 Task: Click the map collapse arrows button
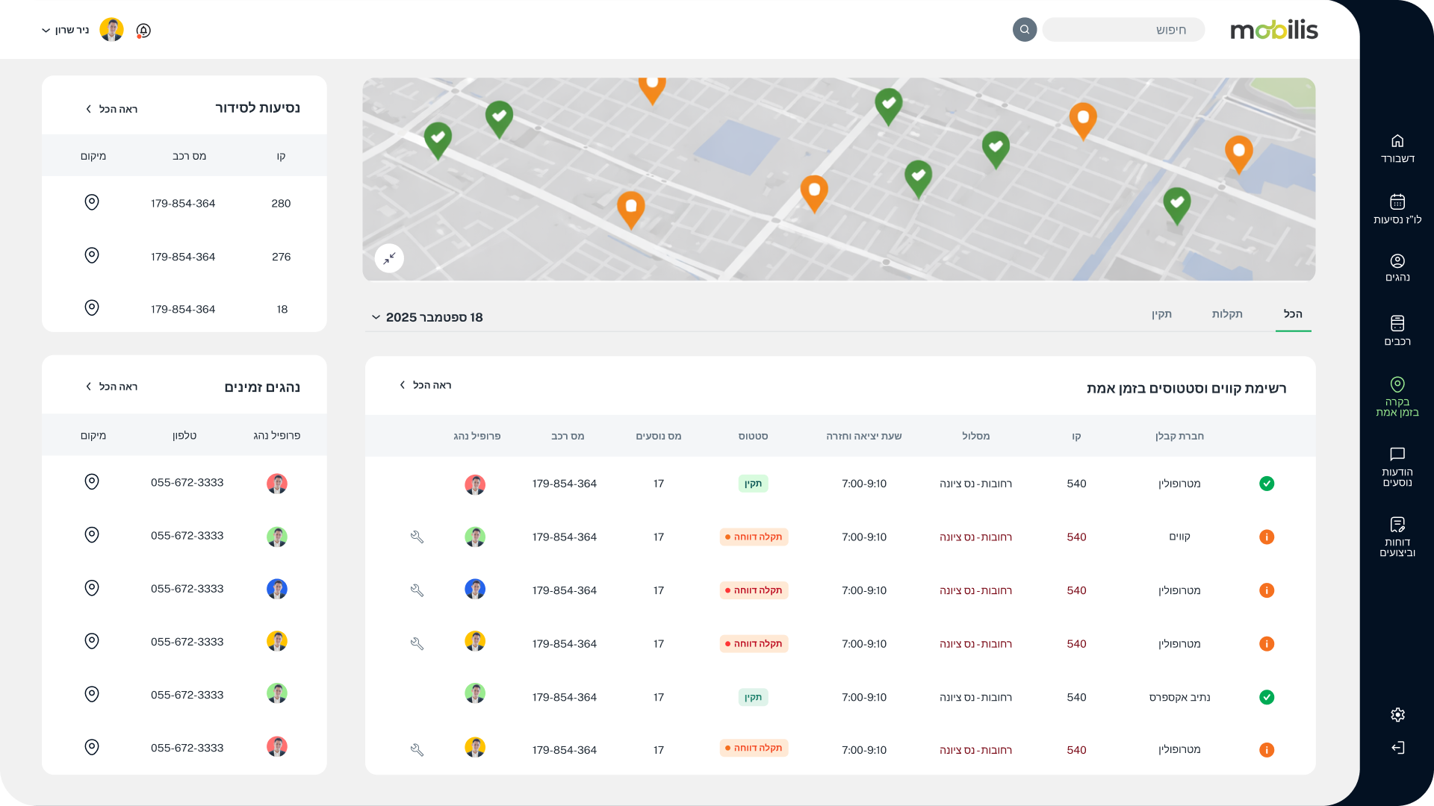389,258
